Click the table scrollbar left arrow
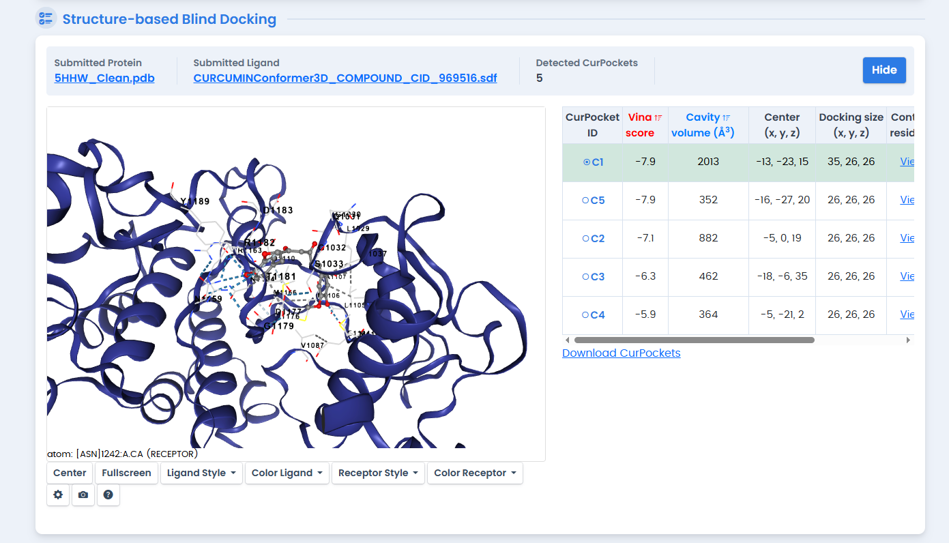The height and width of the screenshot is (543, 949). coord(568,340)
